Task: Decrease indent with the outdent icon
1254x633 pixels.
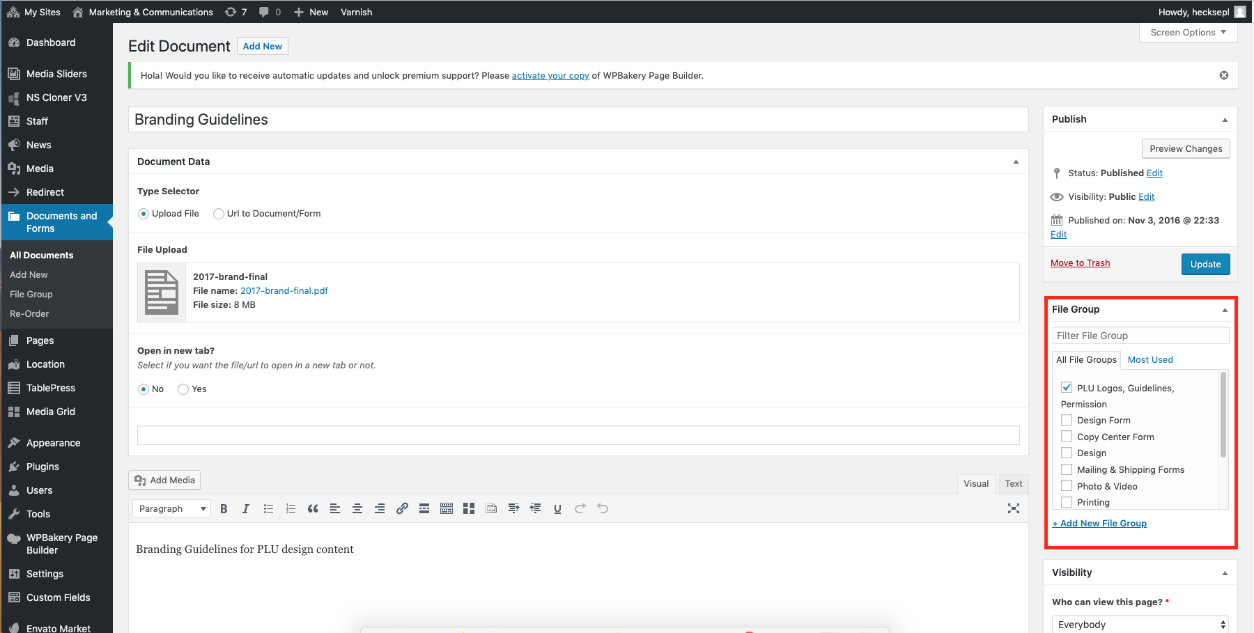Action: point(535,509)
